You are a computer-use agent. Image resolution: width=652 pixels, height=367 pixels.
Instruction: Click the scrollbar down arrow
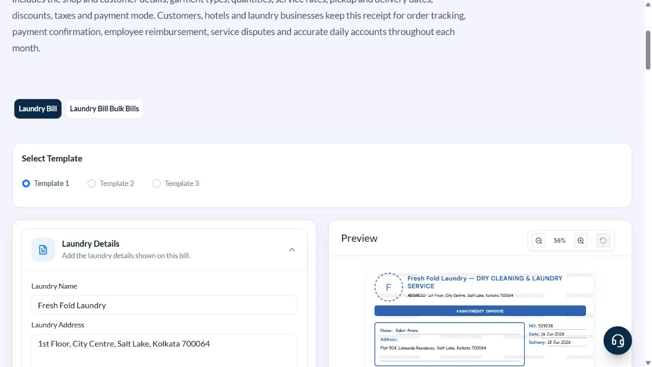click(x=648, y=363)
